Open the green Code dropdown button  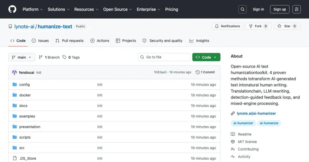[x=206, y=57]
